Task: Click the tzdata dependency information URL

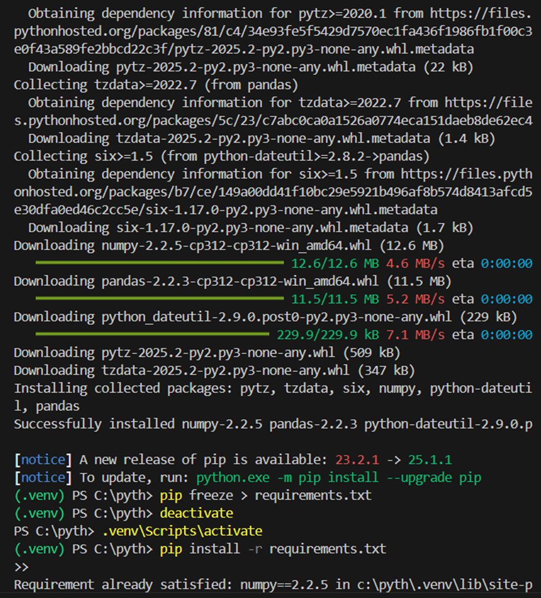Action: click(x=272, y=120)
